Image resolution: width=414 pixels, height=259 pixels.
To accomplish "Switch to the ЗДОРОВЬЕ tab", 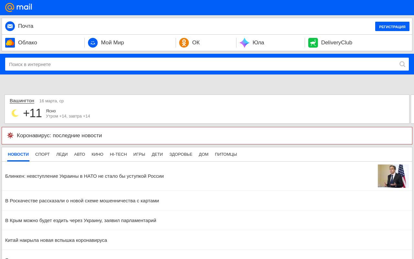I will click(x=181, y=154).
